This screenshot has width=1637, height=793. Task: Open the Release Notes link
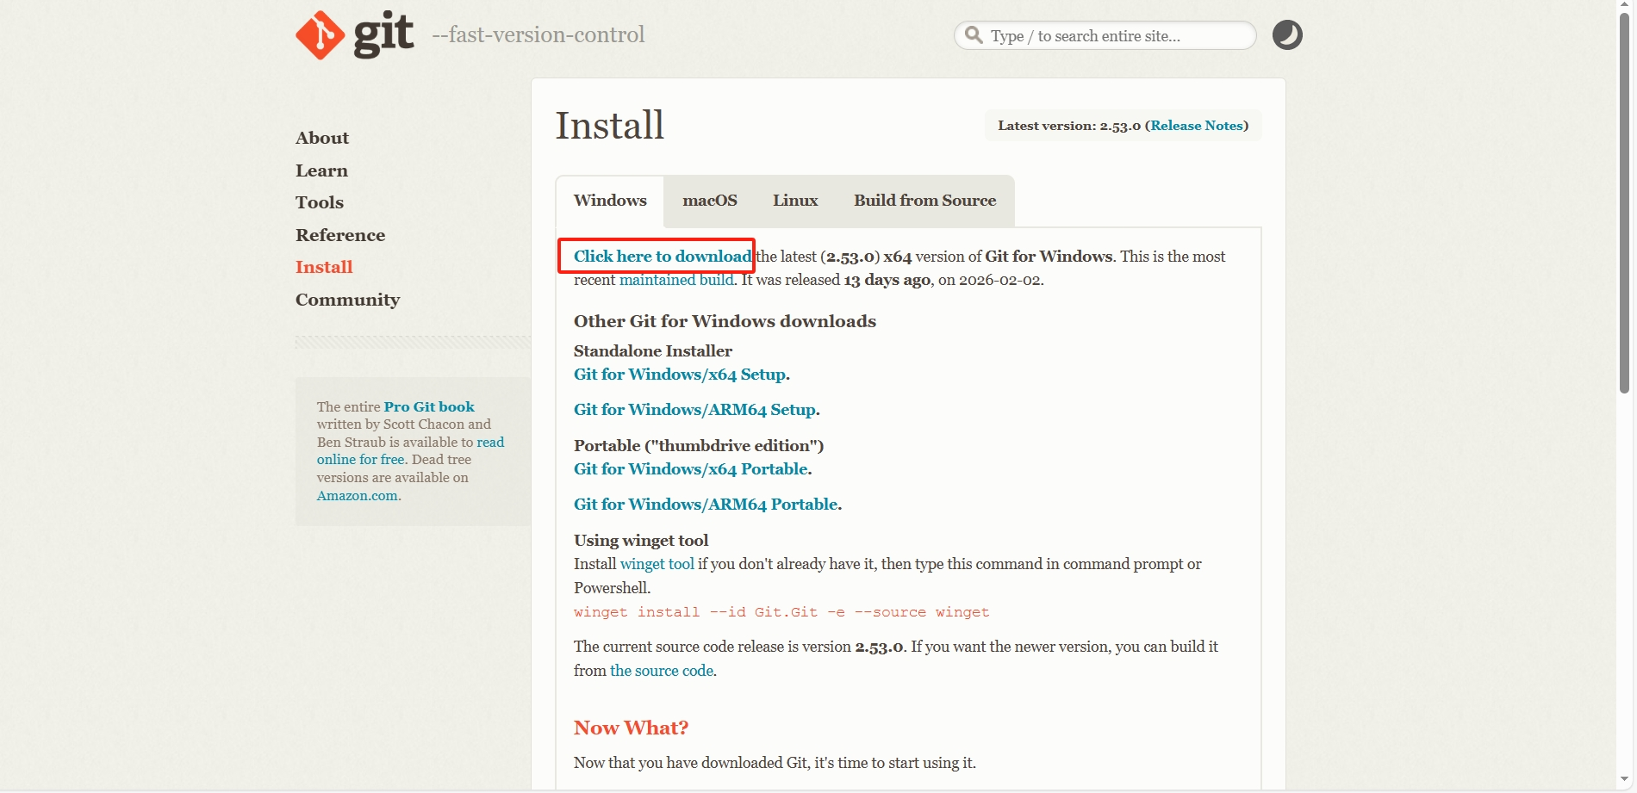[1197, 126]
